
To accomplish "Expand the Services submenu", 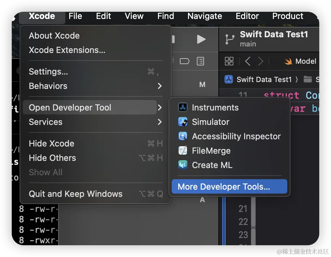I will click(x=96, y=122).
